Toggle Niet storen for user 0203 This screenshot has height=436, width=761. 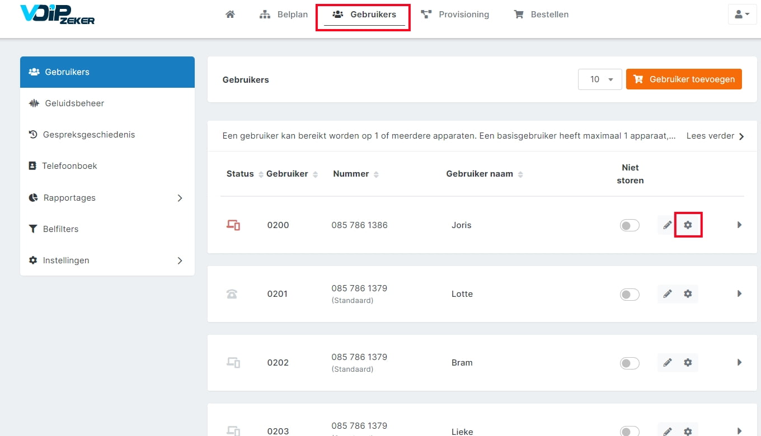630,431
